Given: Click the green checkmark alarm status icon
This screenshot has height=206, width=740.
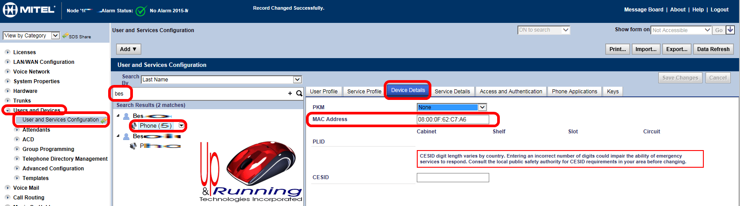Looking at the screenshot, I should click(141, 11).
